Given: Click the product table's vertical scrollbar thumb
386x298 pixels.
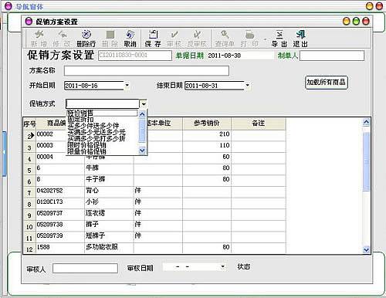Looking at the screenshot, I should tap(366, 161).
